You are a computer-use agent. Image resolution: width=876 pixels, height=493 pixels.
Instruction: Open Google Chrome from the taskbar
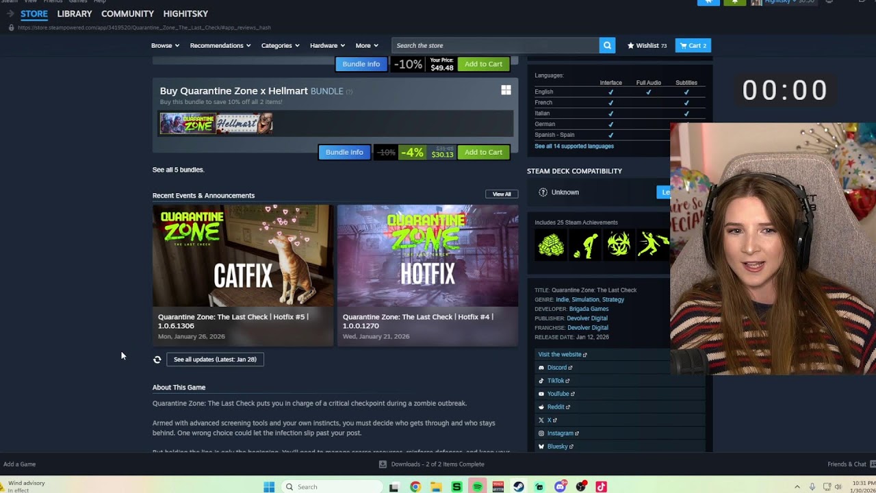point(415,487)
